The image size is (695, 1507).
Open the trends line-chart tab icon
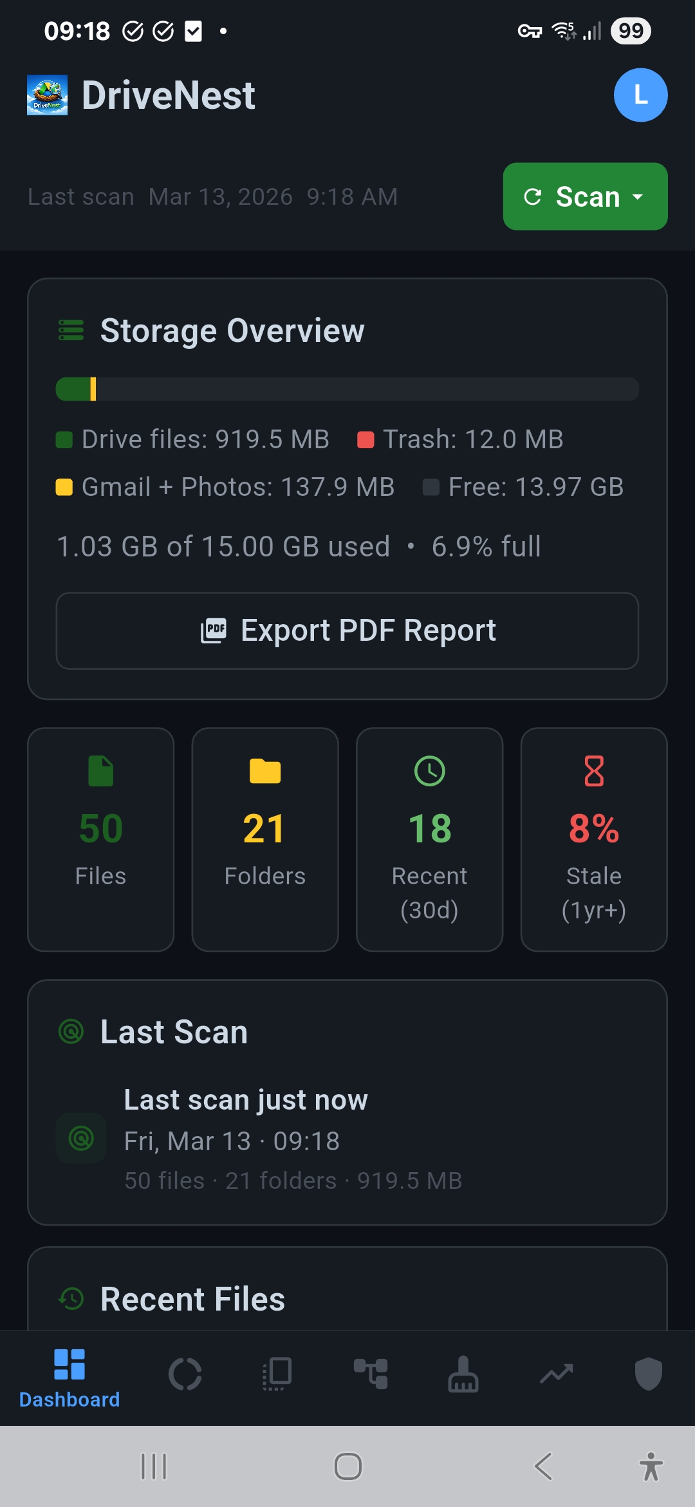pos(556,1374)
